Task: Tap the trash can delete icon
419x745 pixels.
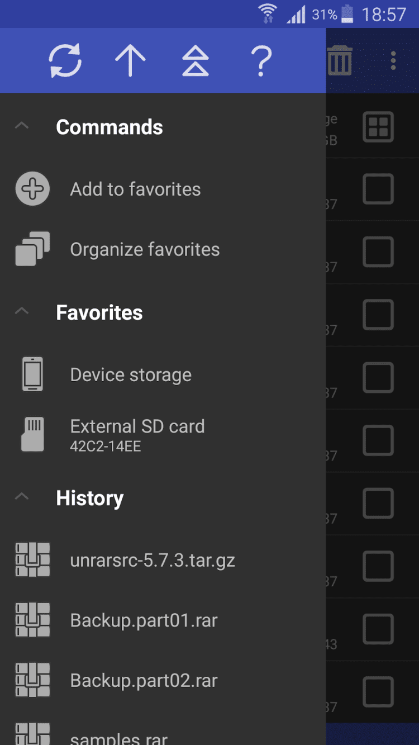Action: pos(340,60)
